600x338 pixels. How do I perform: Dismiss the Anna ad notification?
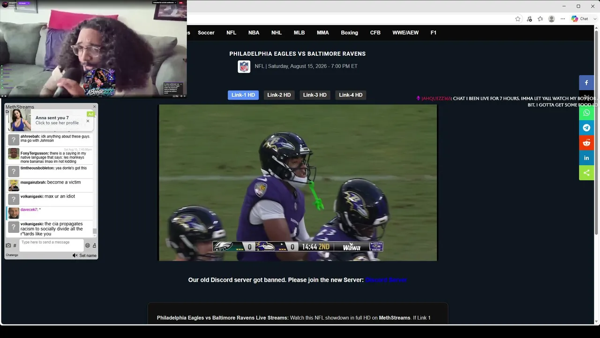click(x=88, y=121)
